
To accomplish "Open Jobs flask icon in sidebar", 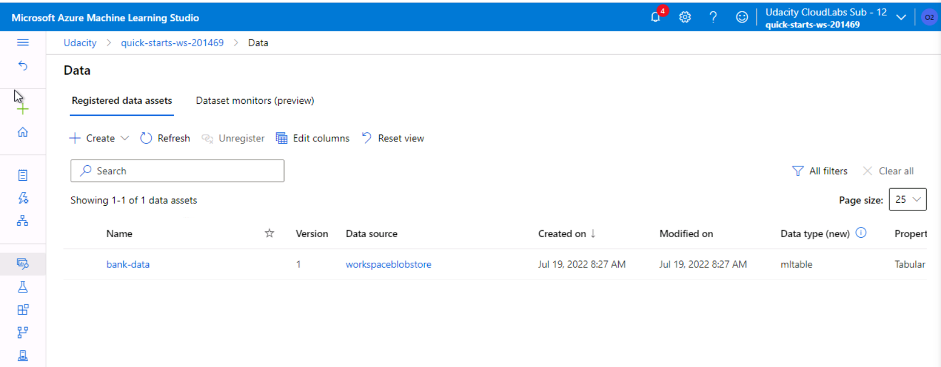I will (x=23, y=287).
